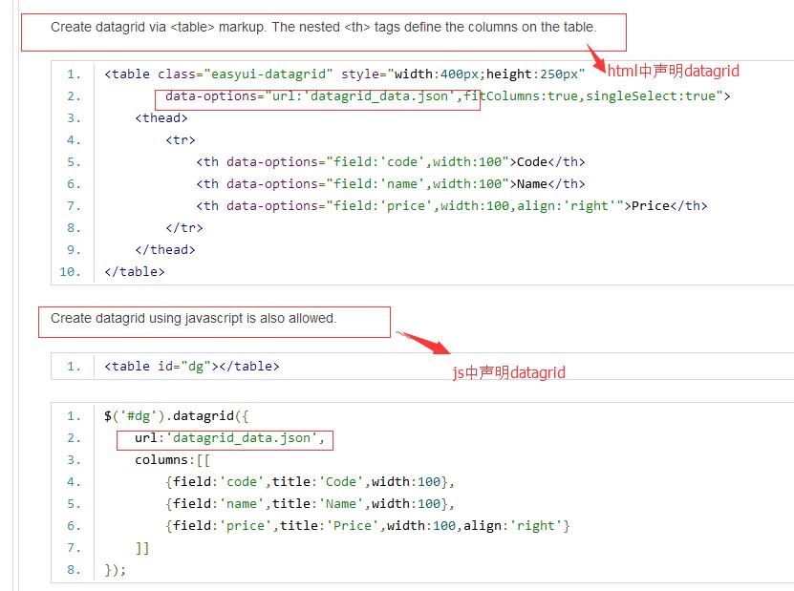
Task: Click the "url:'datagrid_data.json'," line in the JavaScript block
Action: [230, 438]
